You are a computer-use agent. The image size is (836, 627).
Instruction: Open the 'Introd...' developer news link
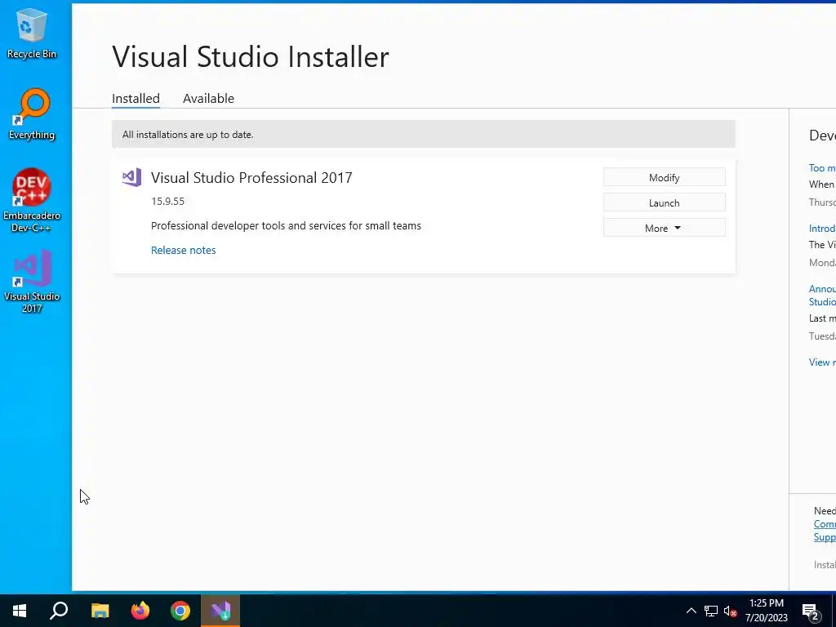tap(822, 229)
